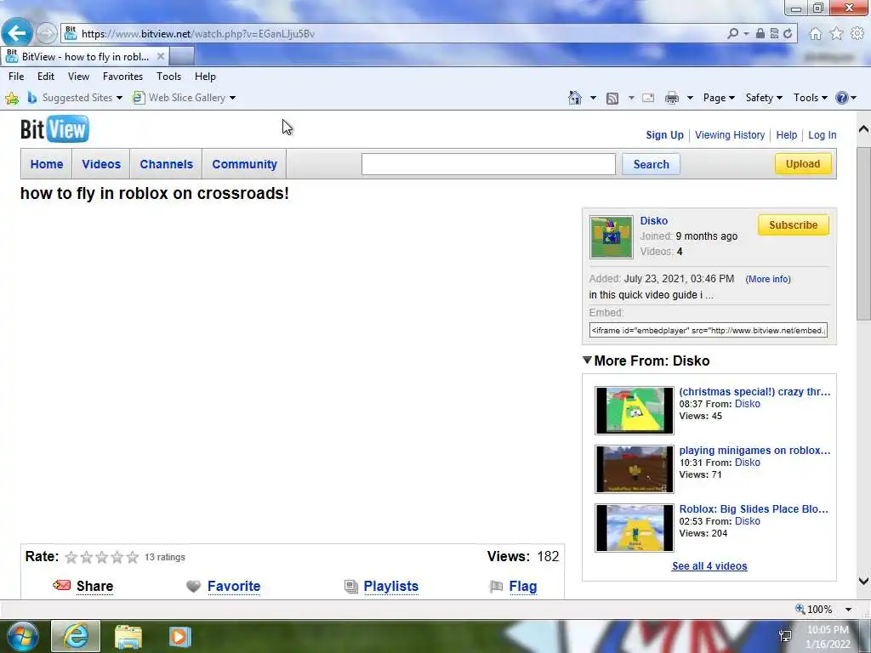Click the command bar Home icon
This screenshot has height=653, width=871.
(x=575, y=98)
